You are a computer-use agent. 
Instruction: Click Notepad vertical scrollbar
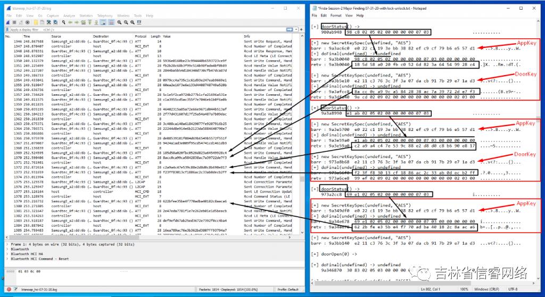pos(538,150)
